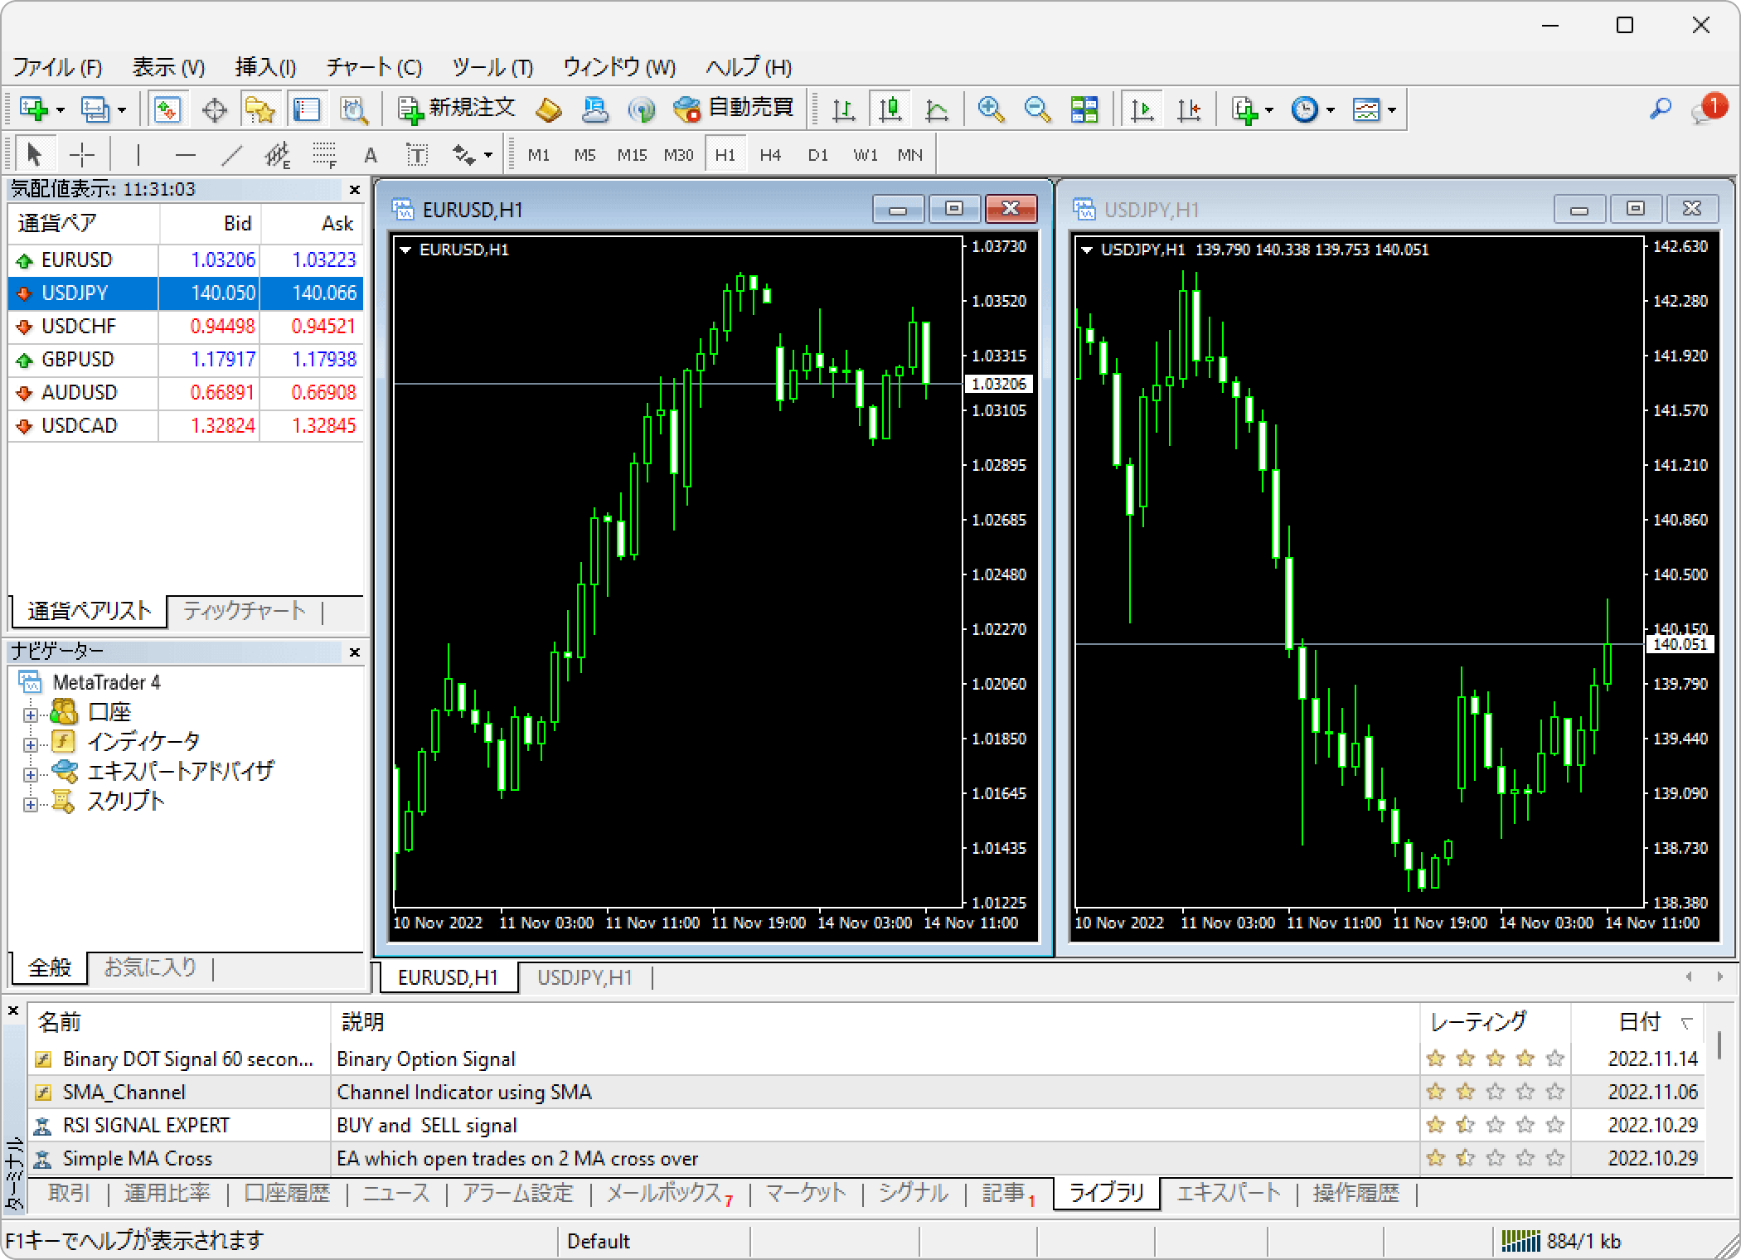Viewport: 1741px width, 1260px height.
Task: Switch to line chart icon
Action: pos(937,109)
